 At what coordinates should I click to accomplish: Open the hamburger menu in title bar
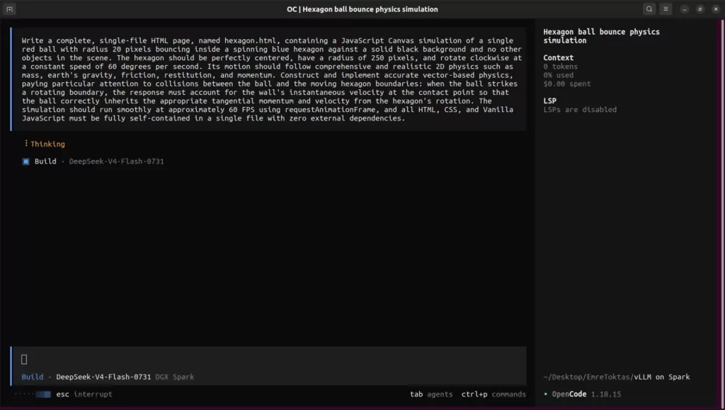point(666,8)
